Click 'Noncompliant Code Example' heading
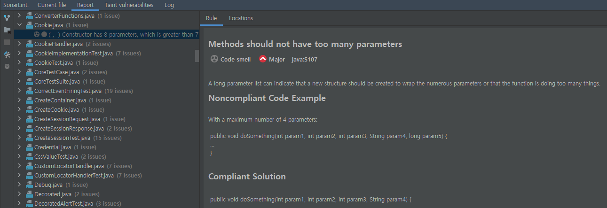This screenshot has height=208, width=607. [267, 98]
